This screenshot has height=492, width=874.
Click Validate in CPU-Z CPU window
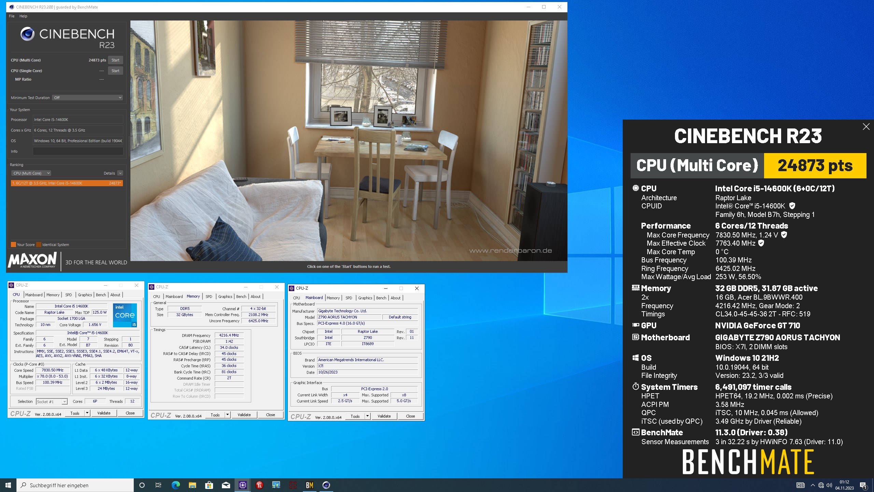point(104,413)
